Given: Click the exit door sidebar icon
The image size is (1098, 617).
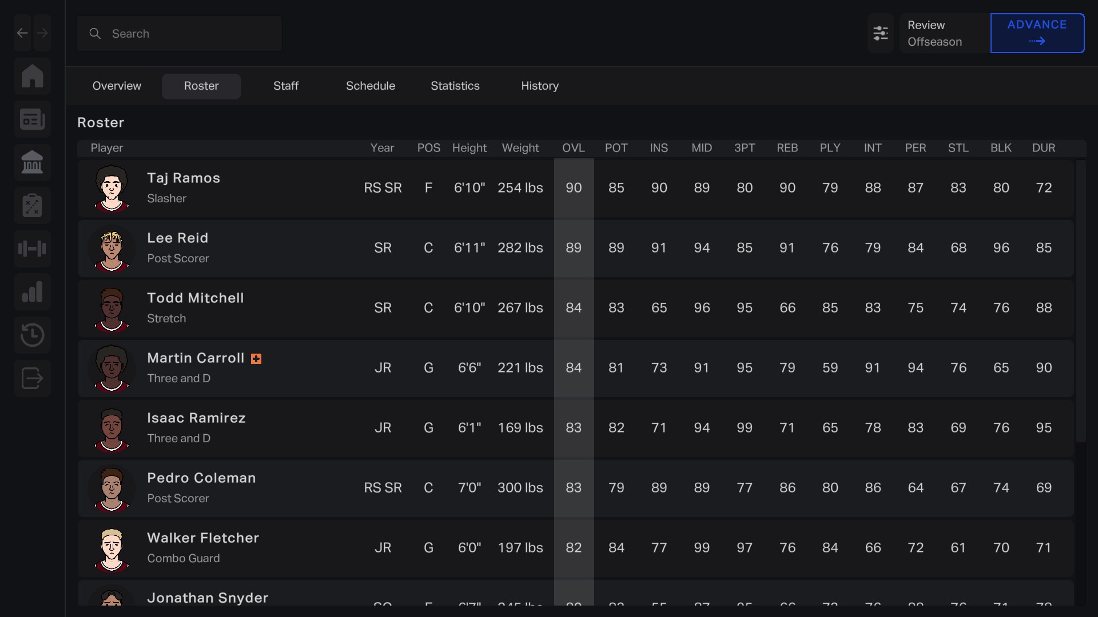Looking at the screenshot, I should click(32, 378).
